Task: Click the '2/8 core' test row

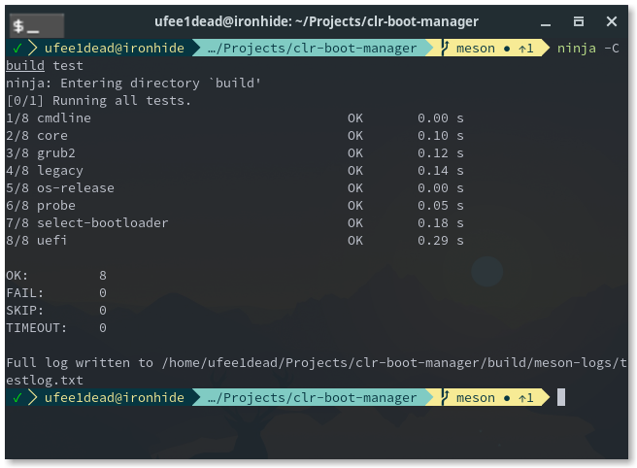Action: (234, 136)
